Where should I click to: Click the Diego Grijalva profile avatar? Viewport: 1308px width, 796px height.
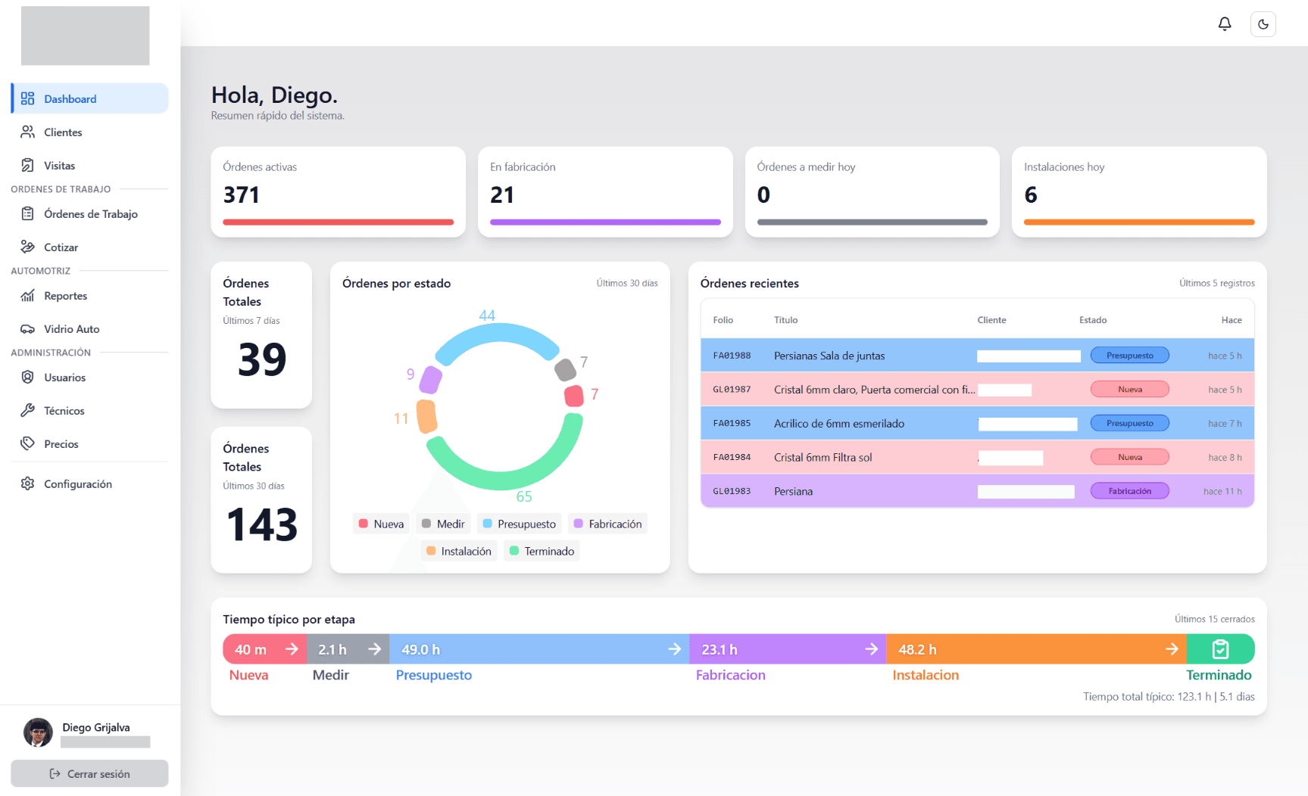(x=38, y=732)
